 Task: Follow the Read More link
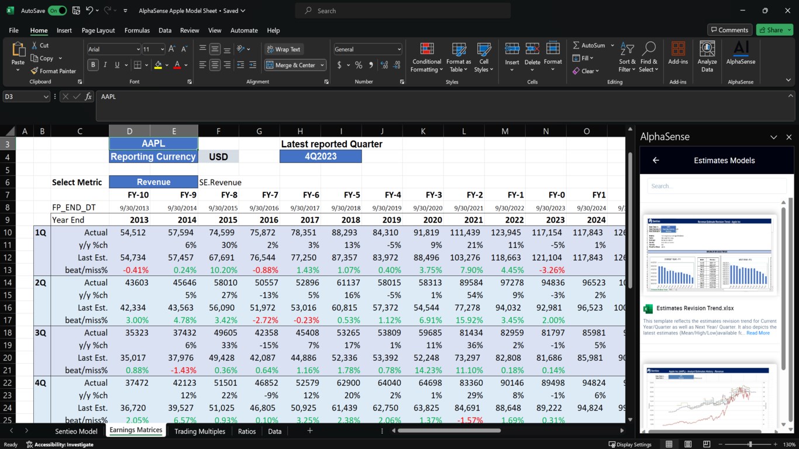758,333
